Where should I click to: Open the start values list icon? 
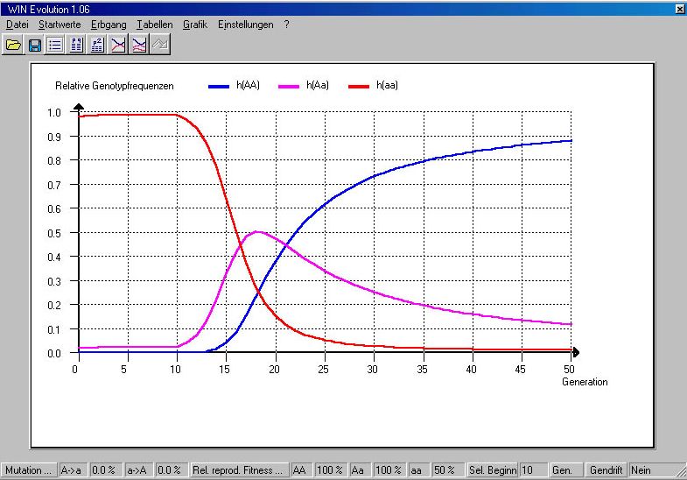pyautogui.click(x=55, y=45)
